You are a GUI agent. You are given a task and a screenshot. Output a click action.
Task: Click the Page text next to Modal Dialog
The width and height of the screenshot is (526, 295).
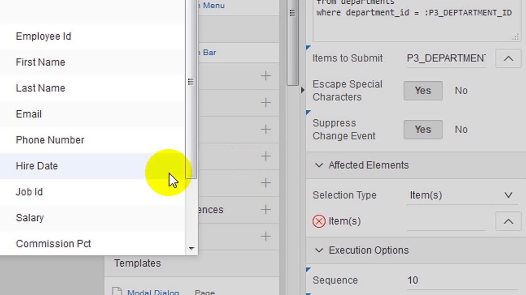click(205, 293)
